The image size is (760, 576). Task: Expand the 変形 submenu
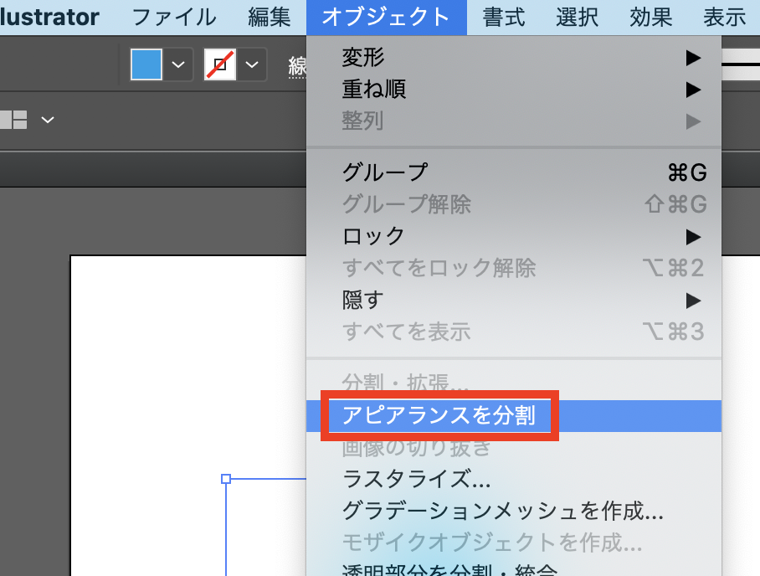click(363, 58)
